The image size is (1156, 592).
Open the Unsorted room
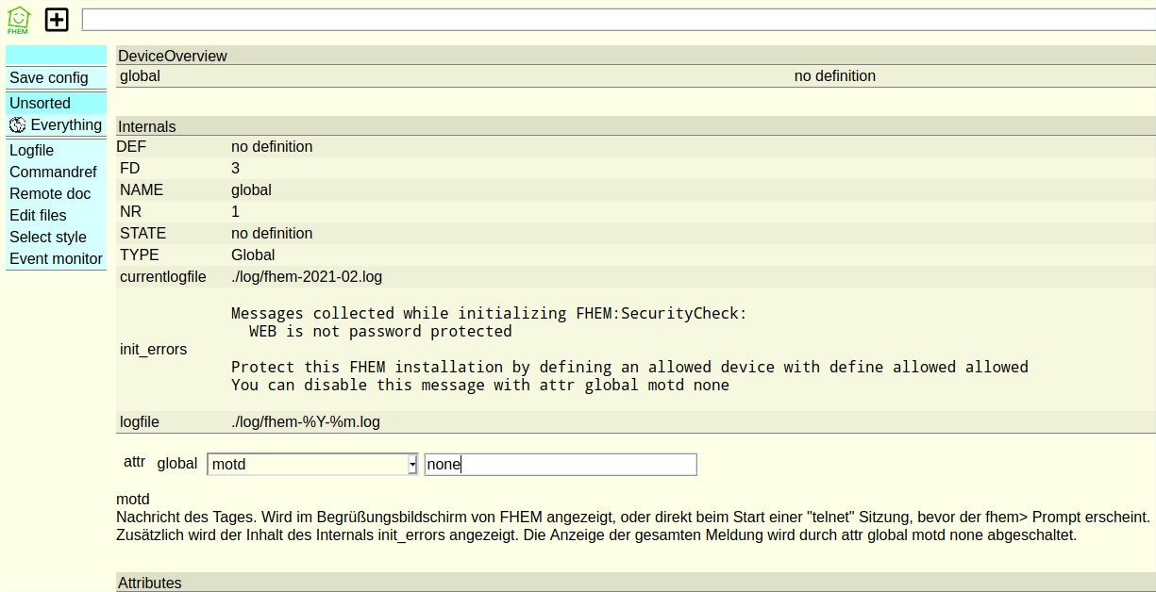tap(41, 104)
